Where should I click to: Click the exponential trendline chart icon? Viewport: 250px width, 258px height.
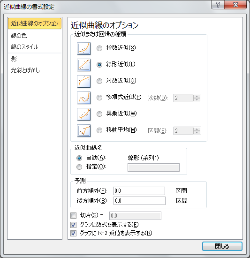(83, 48)
